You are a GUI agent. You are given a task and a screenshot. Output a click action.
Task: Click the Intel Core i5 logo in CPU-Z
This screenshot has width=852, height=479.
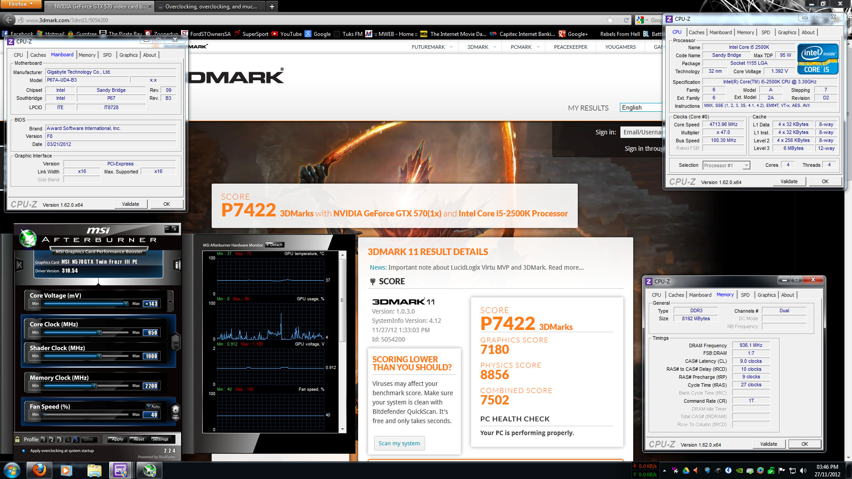[x=817, y=59]
